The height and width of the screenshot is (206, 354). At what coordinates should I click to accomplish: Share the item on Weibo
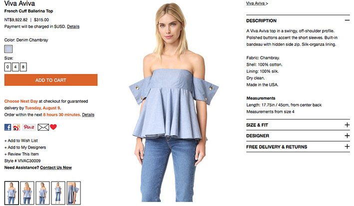pyautogui.click(x=16, y=127)
